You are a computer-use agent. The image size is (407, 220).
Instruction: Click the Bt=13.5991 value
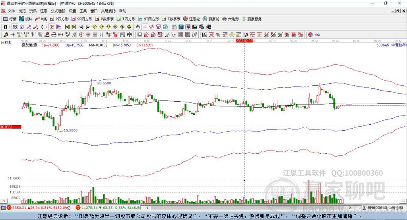[145, 45]
